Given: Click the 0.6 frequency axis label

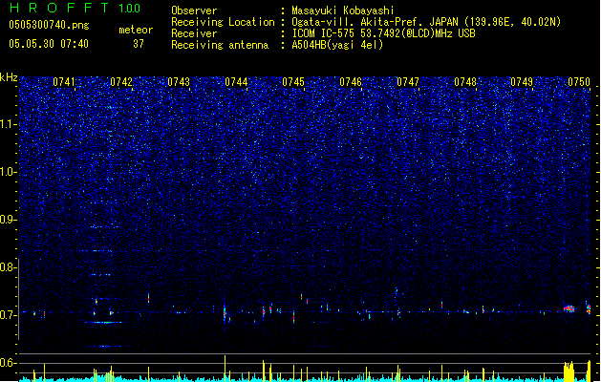Looking at the screenshot, I should coord(8,363).
